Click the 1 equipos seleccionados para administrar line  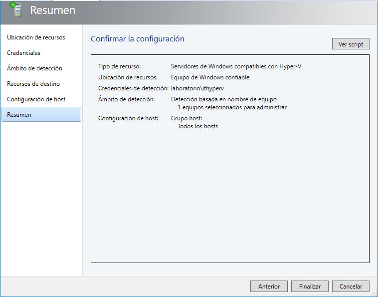(232, 107)
